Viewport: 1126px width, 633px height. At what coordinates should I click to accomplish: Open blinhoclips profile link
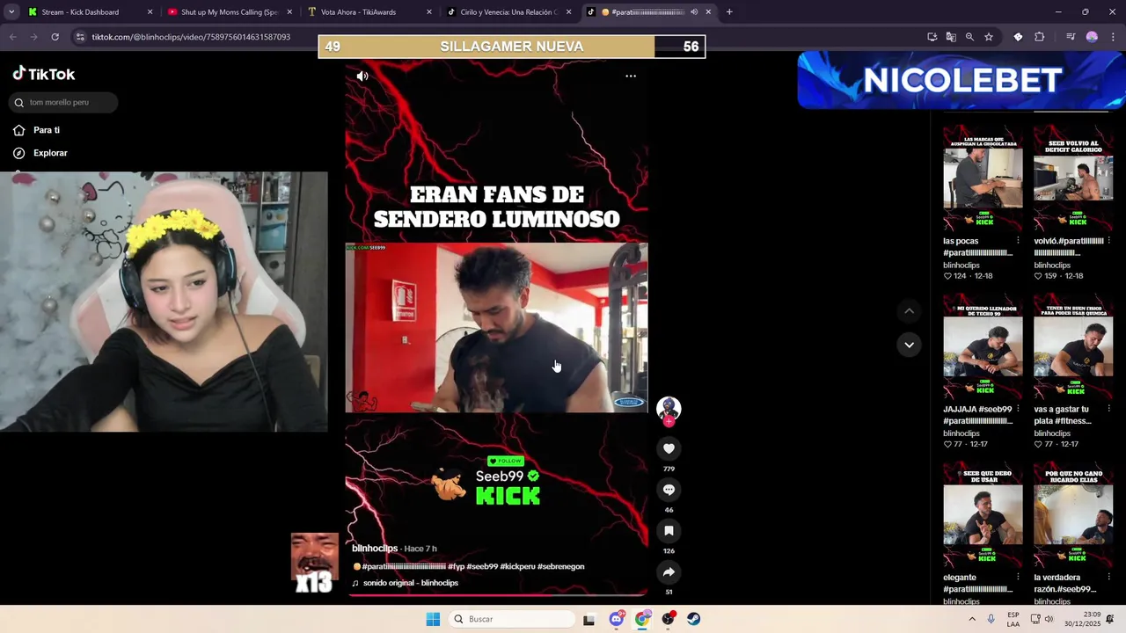pos(375,549)
